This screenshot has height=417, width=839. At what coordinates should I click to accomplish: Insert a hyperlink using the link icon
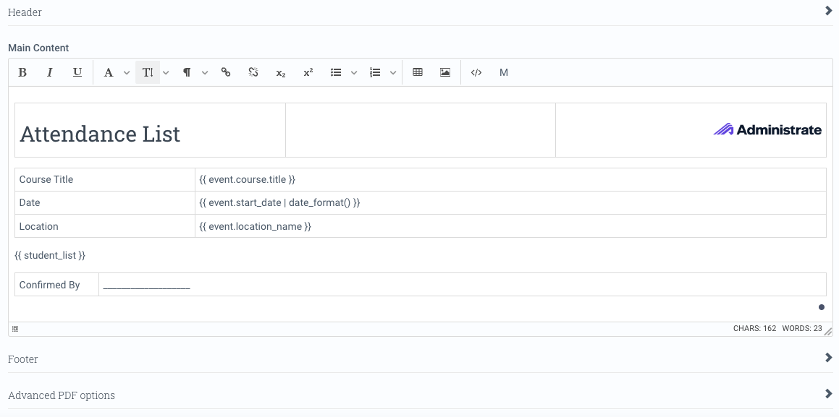225,72
